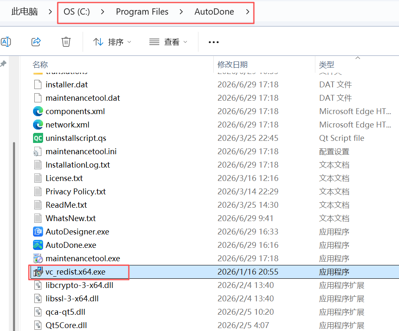Select the AutoDone.exe application icon
The image size is (399, 331).
38,245
